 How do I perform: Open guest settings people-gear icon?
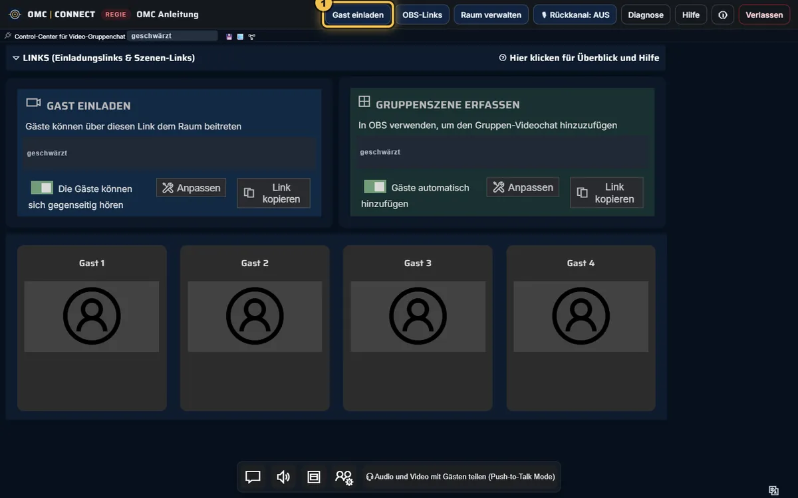point(344,477)
